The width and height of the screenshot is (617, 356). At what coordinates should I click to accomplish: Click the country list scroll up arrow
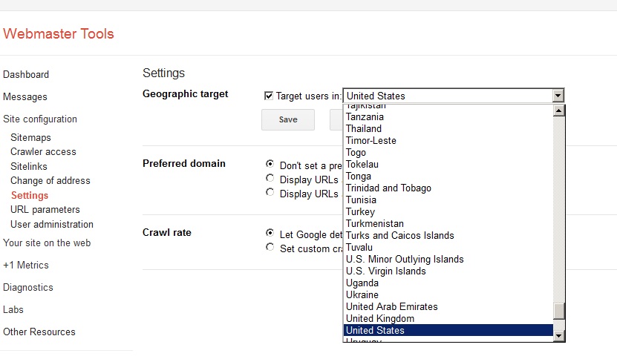click(559, 111)
